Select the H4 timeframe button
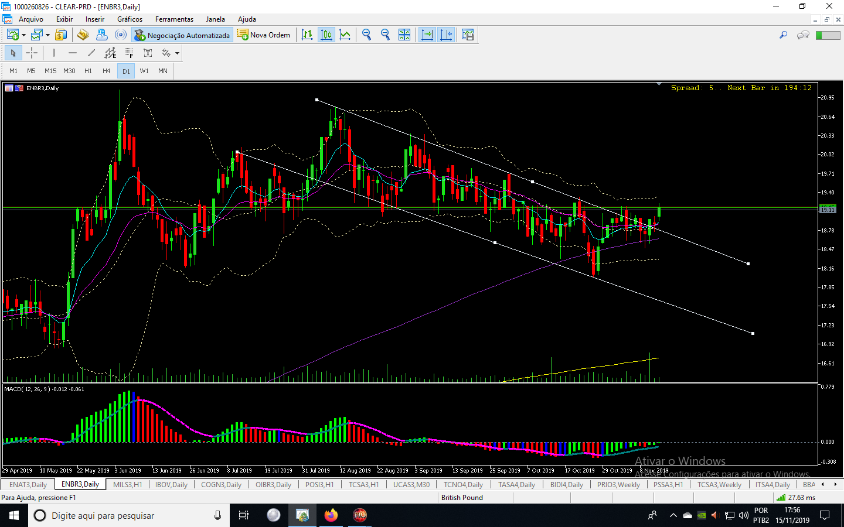The image size is (844, 527). click(106, 71)
